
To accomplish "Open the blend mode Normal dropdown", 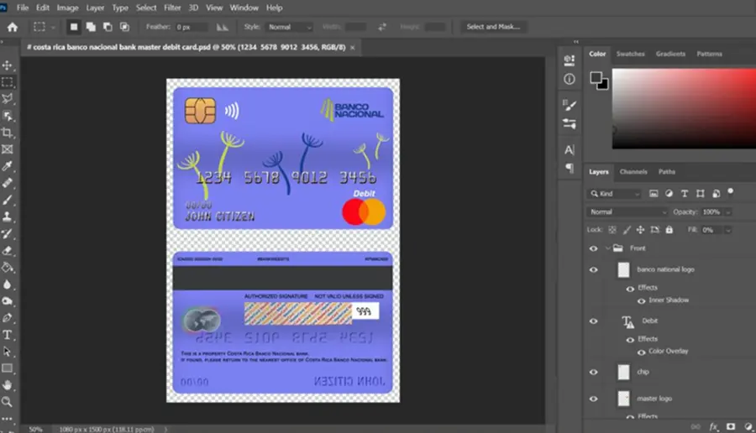I will coord(627,212).
